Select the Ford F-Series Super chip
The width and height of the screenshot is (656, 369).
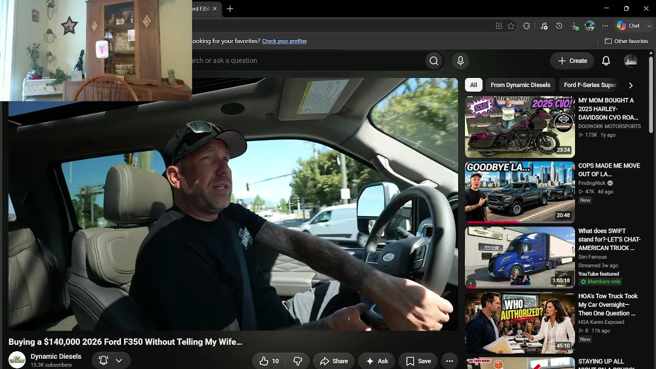pyautogui.click(x=590, y=85)
